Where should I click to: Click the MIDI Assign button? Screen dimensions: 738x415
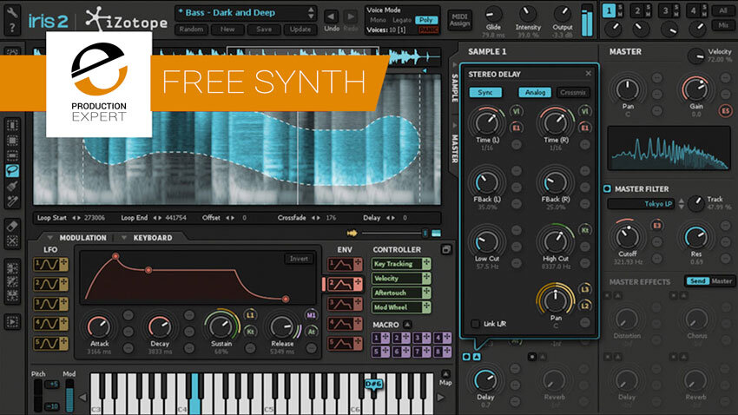(x=459, y=20)
